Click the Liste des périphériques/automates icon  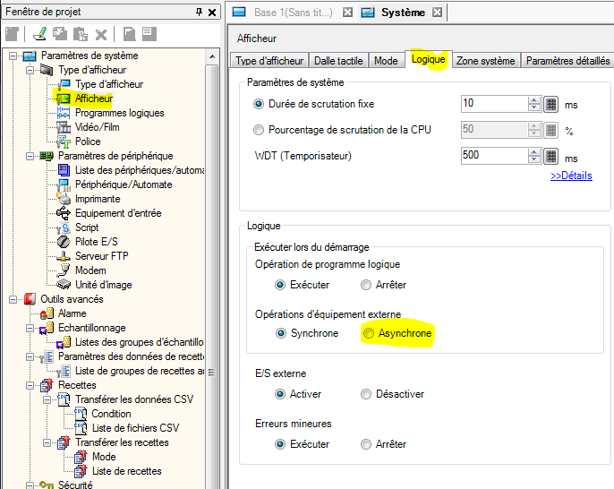tap(63, 170)
